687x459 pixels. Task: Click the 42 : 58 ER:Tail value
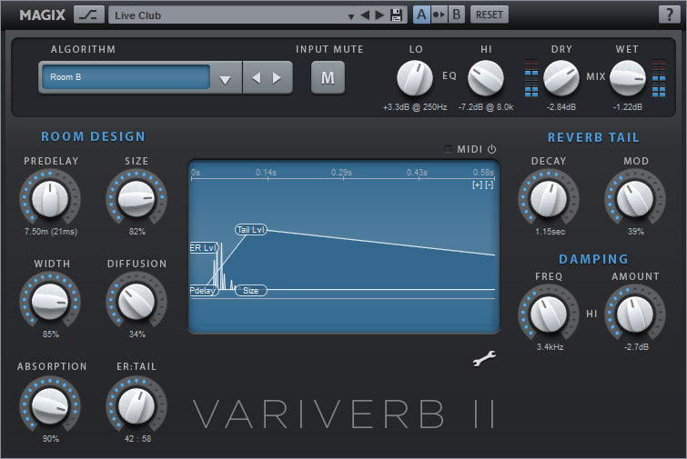coord(137,439)
